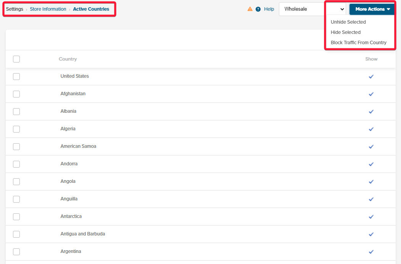Screen dimensions: 401x264
Task: Click the Algeria country name
Action: point(68,129)
